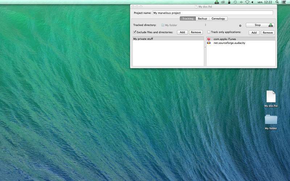Screen dimensions: 290x181
Task: Open Notification Center list icon
Action: [x=283, y=2]
